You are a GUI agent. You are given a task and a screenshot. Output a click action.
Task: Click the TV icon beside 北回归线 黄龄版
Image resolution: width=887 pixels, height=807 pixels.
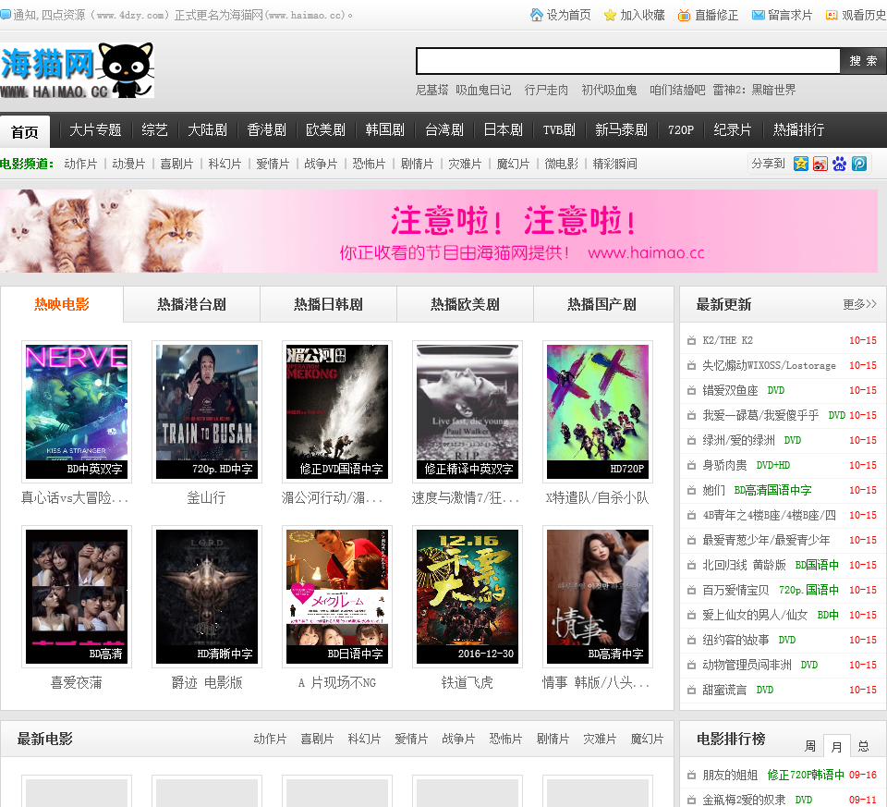click(x=691, y=565)
